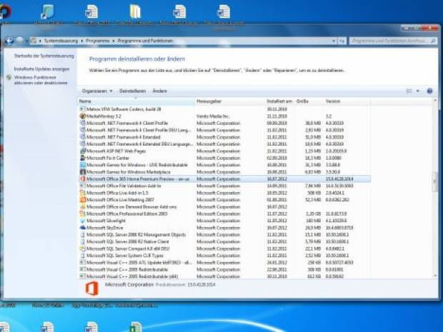
Task: Select Microsoft Office File Validation Add-In row
Action: coord(224,186)
